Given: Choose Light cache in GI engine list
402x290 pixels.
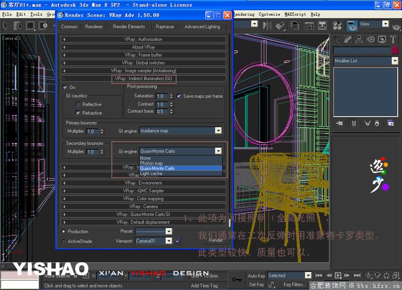Looking at the screenshot, I should [x=181, y=173].
